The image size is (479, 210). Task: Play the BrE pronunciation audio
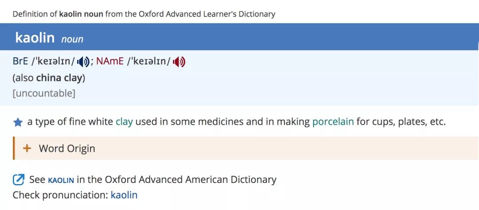point(83,62)
